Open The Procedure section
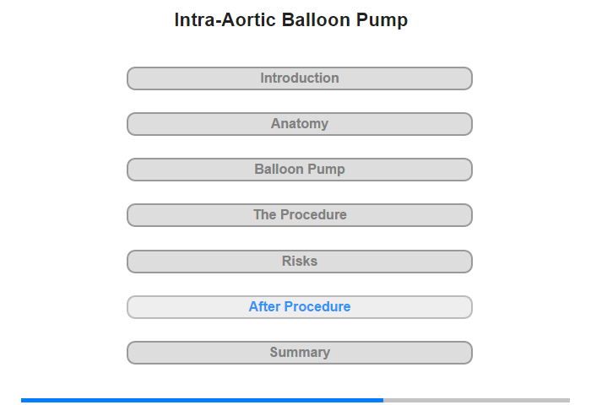The width and height of the screenshot is (591, 405). point(299,215)
